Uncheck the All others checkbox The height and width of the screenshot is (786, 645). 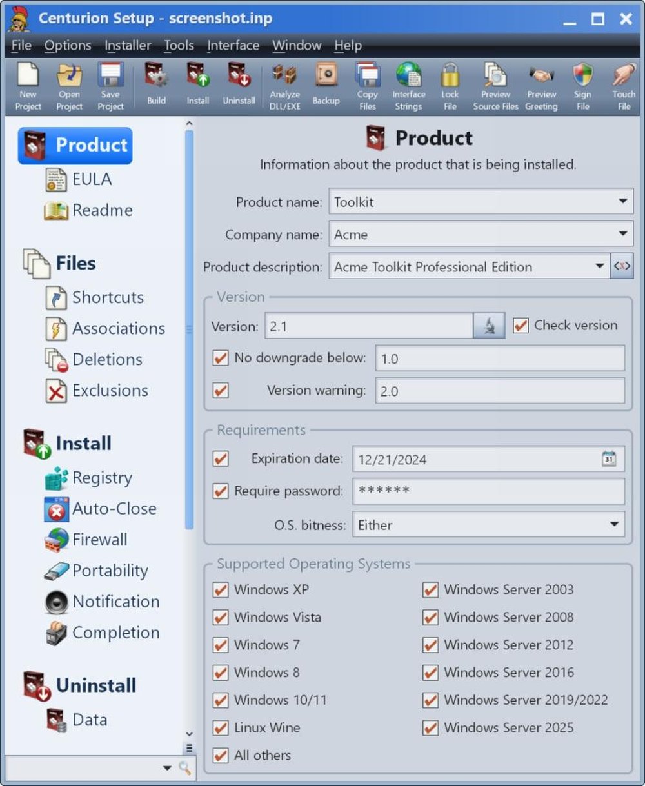coord(221,755)
